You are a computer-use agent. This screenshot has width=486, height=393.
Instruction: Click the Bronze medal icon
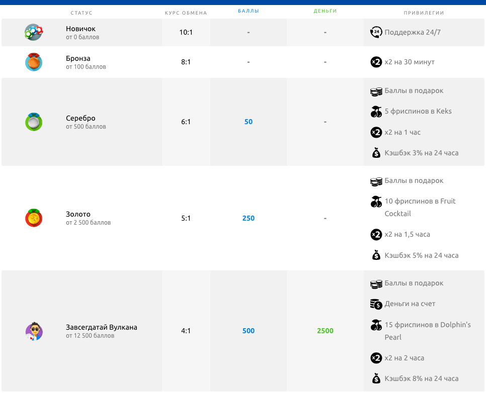coord(34,62)
